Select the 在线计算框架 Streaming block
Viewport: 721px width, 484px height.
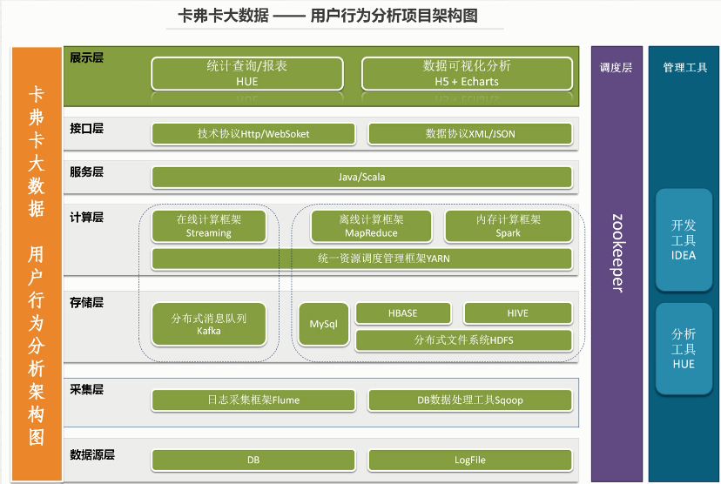209,225
